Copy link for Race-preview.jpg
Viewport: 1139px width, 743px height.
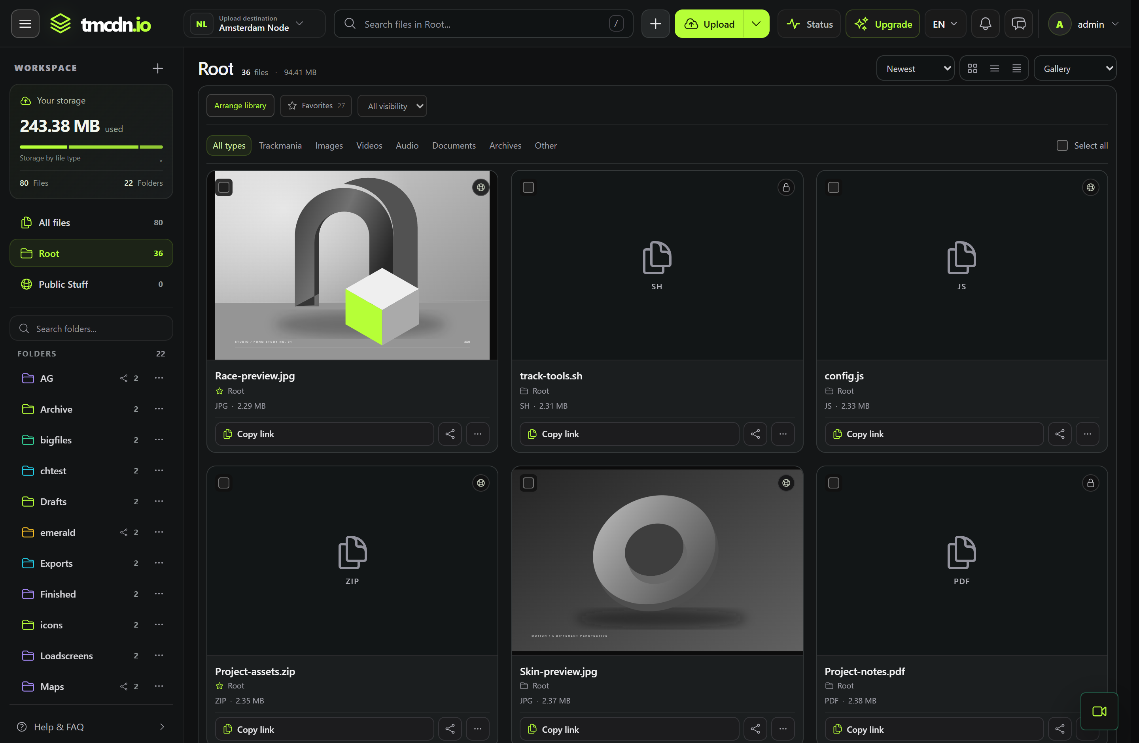point(324,434)
